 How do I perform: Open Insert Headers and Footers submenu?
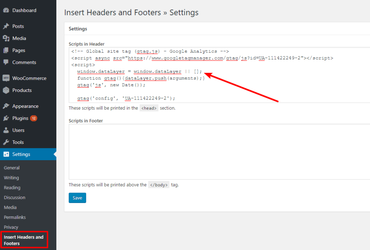[x=24, y=240]
